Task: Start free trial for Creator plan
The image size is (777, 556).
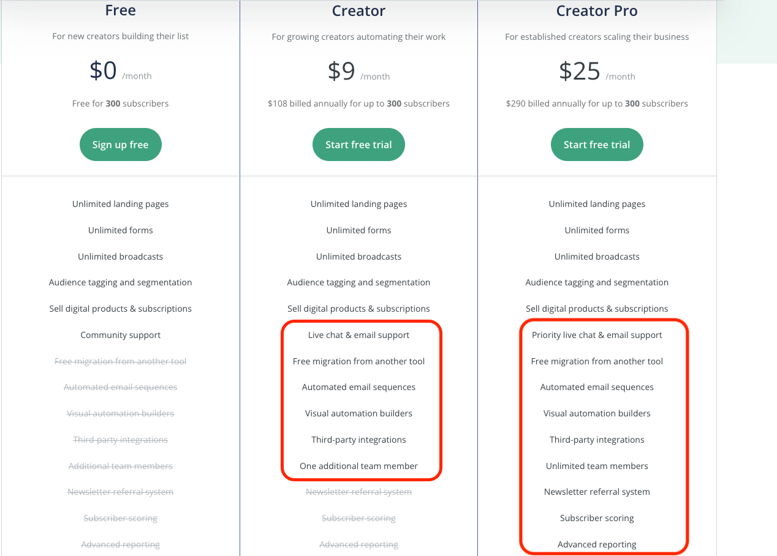Action: pos(358,145)
